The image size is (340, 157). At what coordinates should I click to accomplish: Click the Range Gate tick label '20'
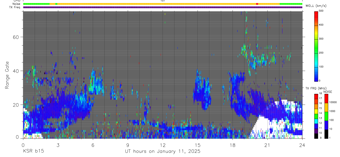coord(16,105)
